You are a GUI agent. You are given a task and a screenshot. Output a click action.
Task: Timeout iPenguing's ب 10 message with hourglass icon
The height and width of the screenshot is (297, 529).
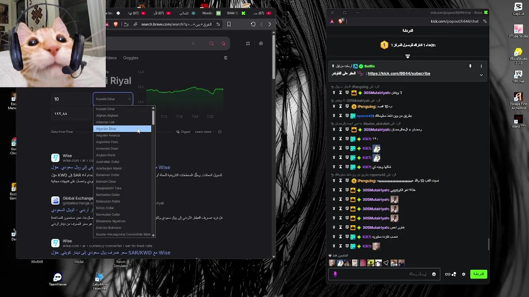coord(341,106)
